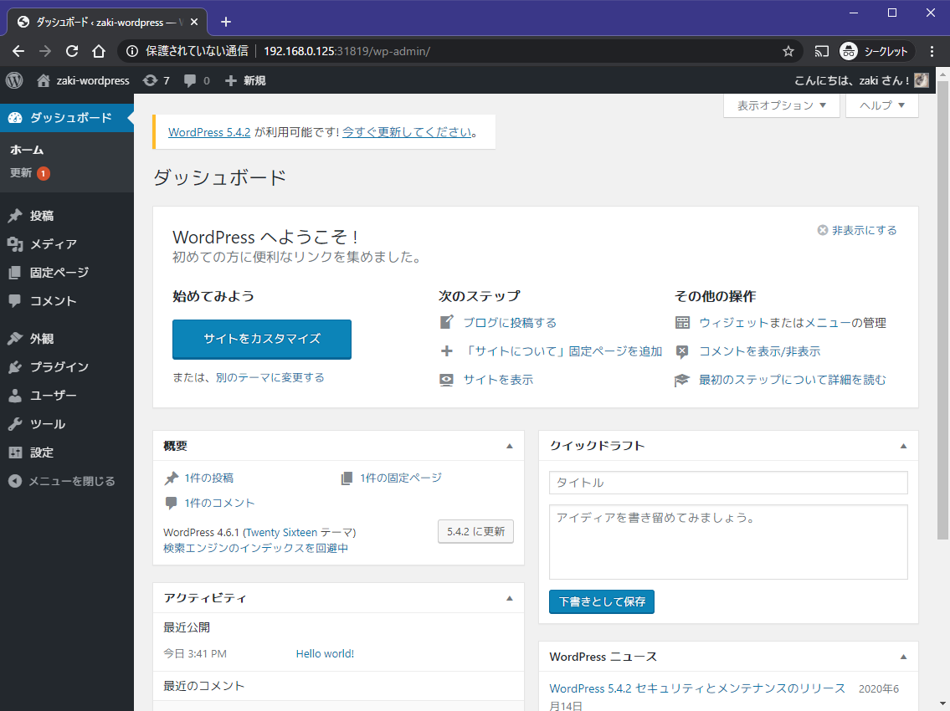
Task: Open the updates icon showing 7
Action: (x=150, y=80)
